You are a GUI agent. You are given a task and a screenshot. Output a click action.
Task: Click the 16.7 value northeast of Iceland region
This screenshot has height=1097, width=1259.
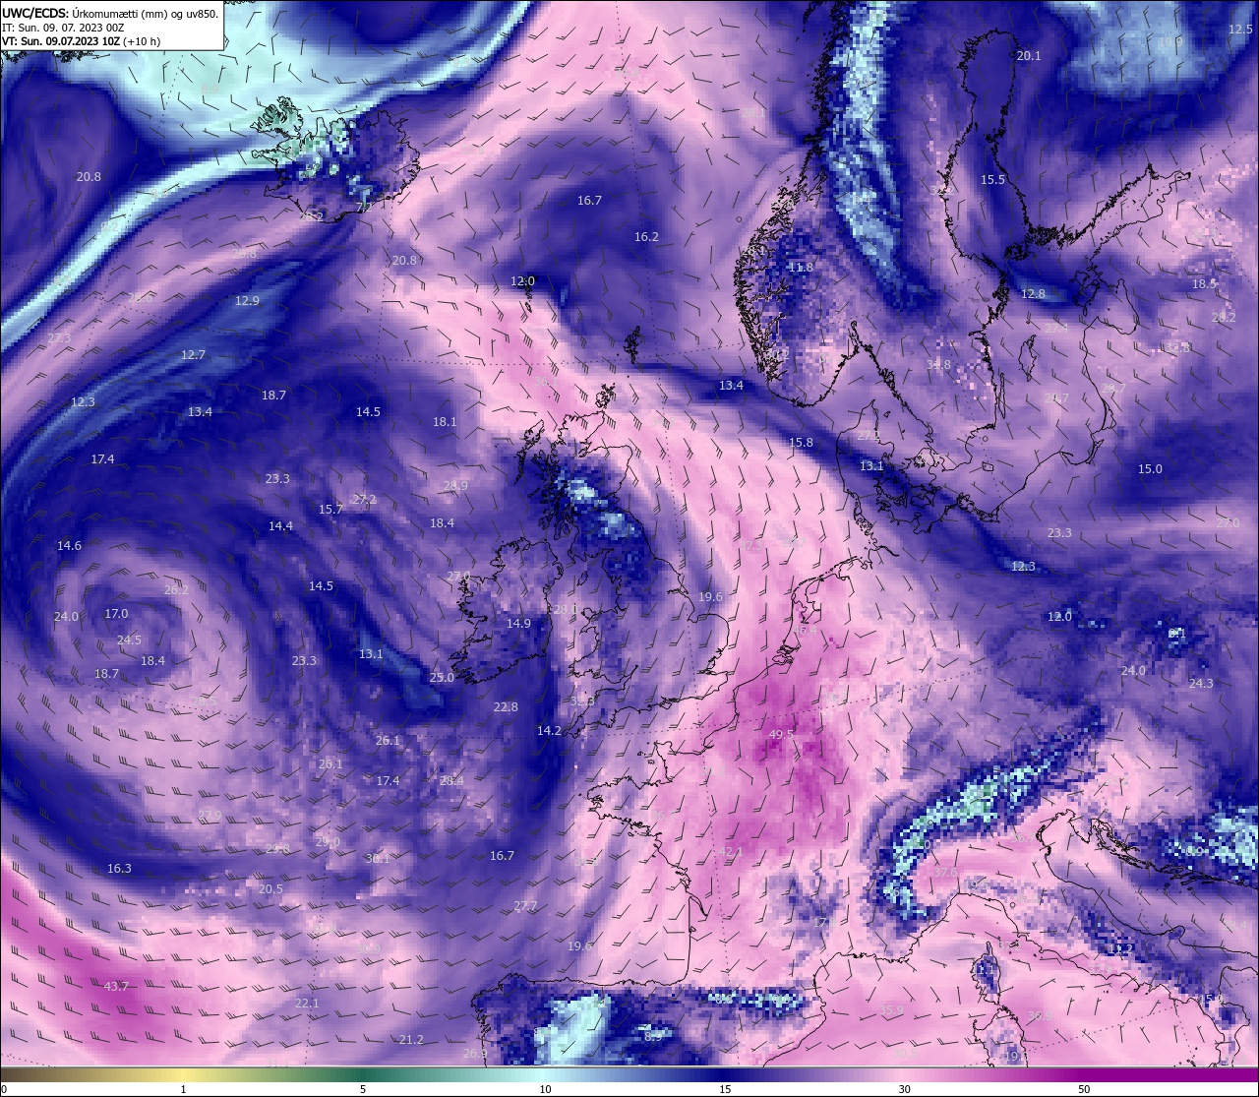(x=589, y=200)
